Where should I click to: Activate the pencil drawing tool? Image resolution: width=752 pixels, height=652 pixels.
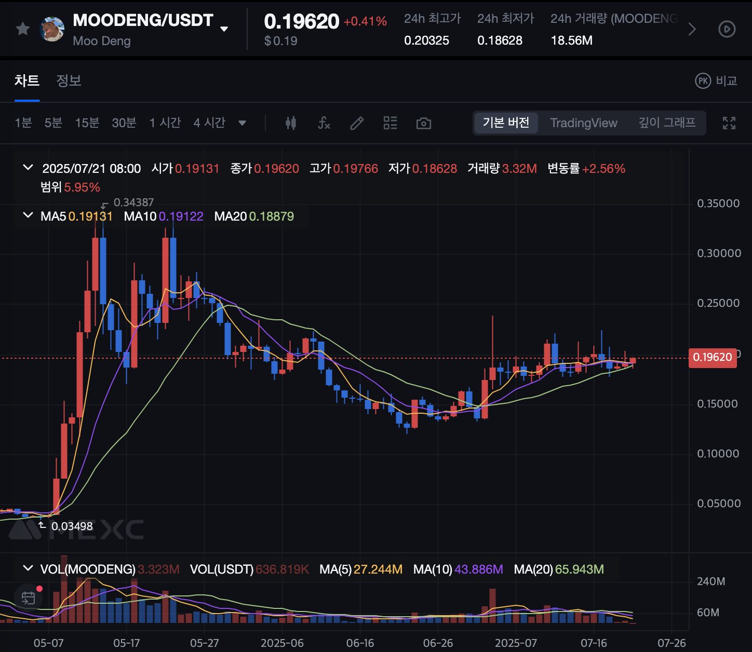[x=357, y=123]
